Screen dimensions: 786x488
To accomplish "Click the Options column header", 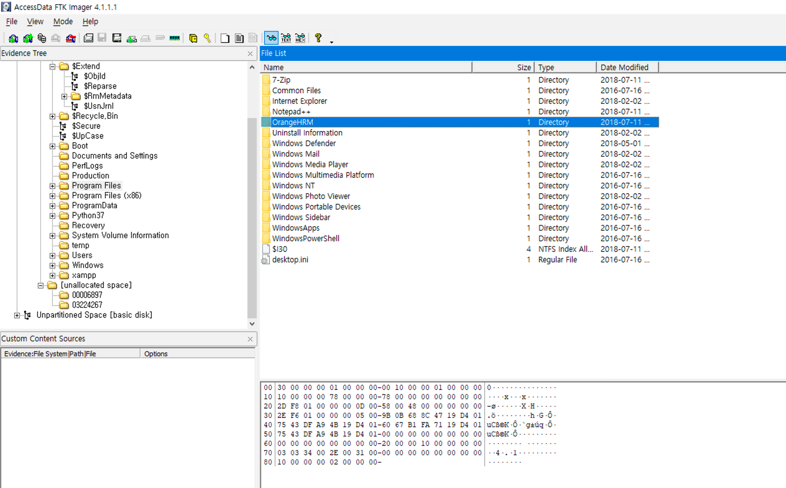I will 197,354.
